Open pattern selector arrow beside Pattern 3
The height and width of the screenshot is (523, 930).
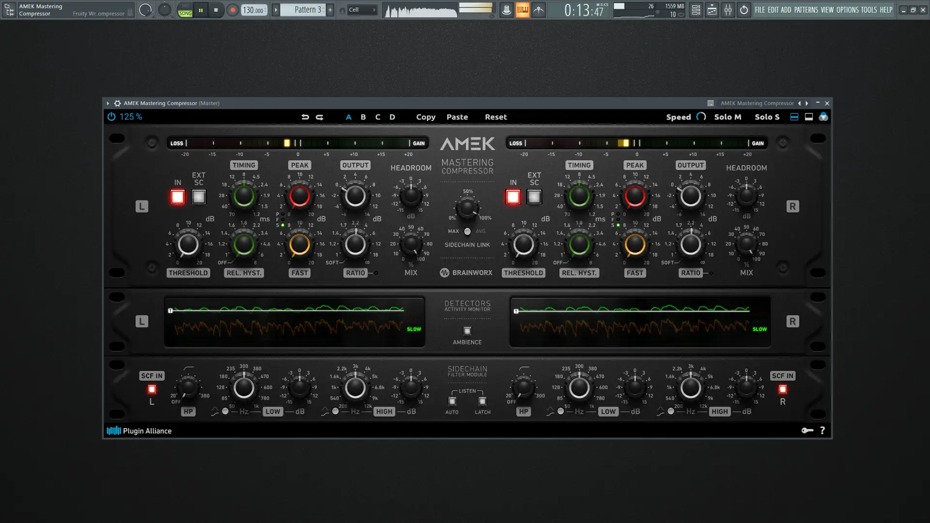click(x=276, y=10)
